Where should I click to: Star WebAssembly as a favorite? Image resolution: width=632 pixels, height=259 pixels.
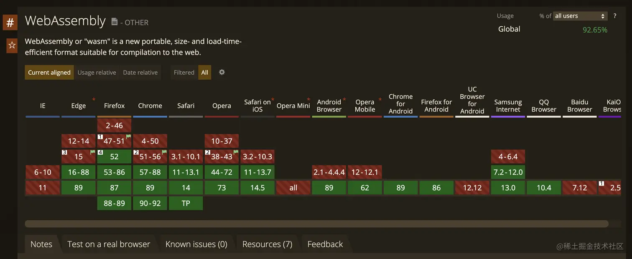tap(12, 45)
